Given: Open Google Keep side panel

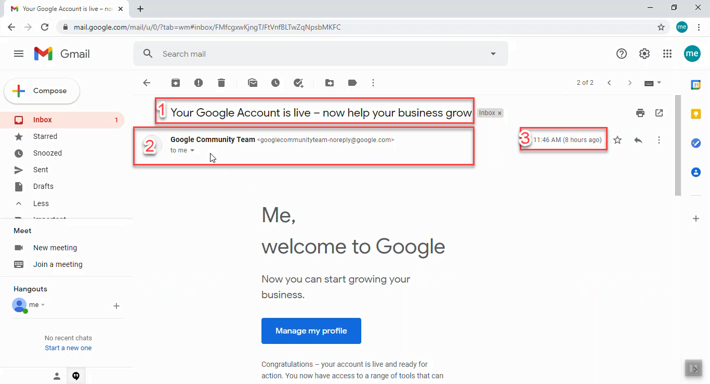Looking at the screenshot, I should point(695,113).
